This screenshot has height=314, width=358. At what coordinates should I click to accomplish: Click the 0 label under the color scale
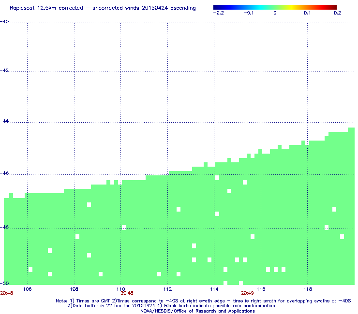click(275, 13)
